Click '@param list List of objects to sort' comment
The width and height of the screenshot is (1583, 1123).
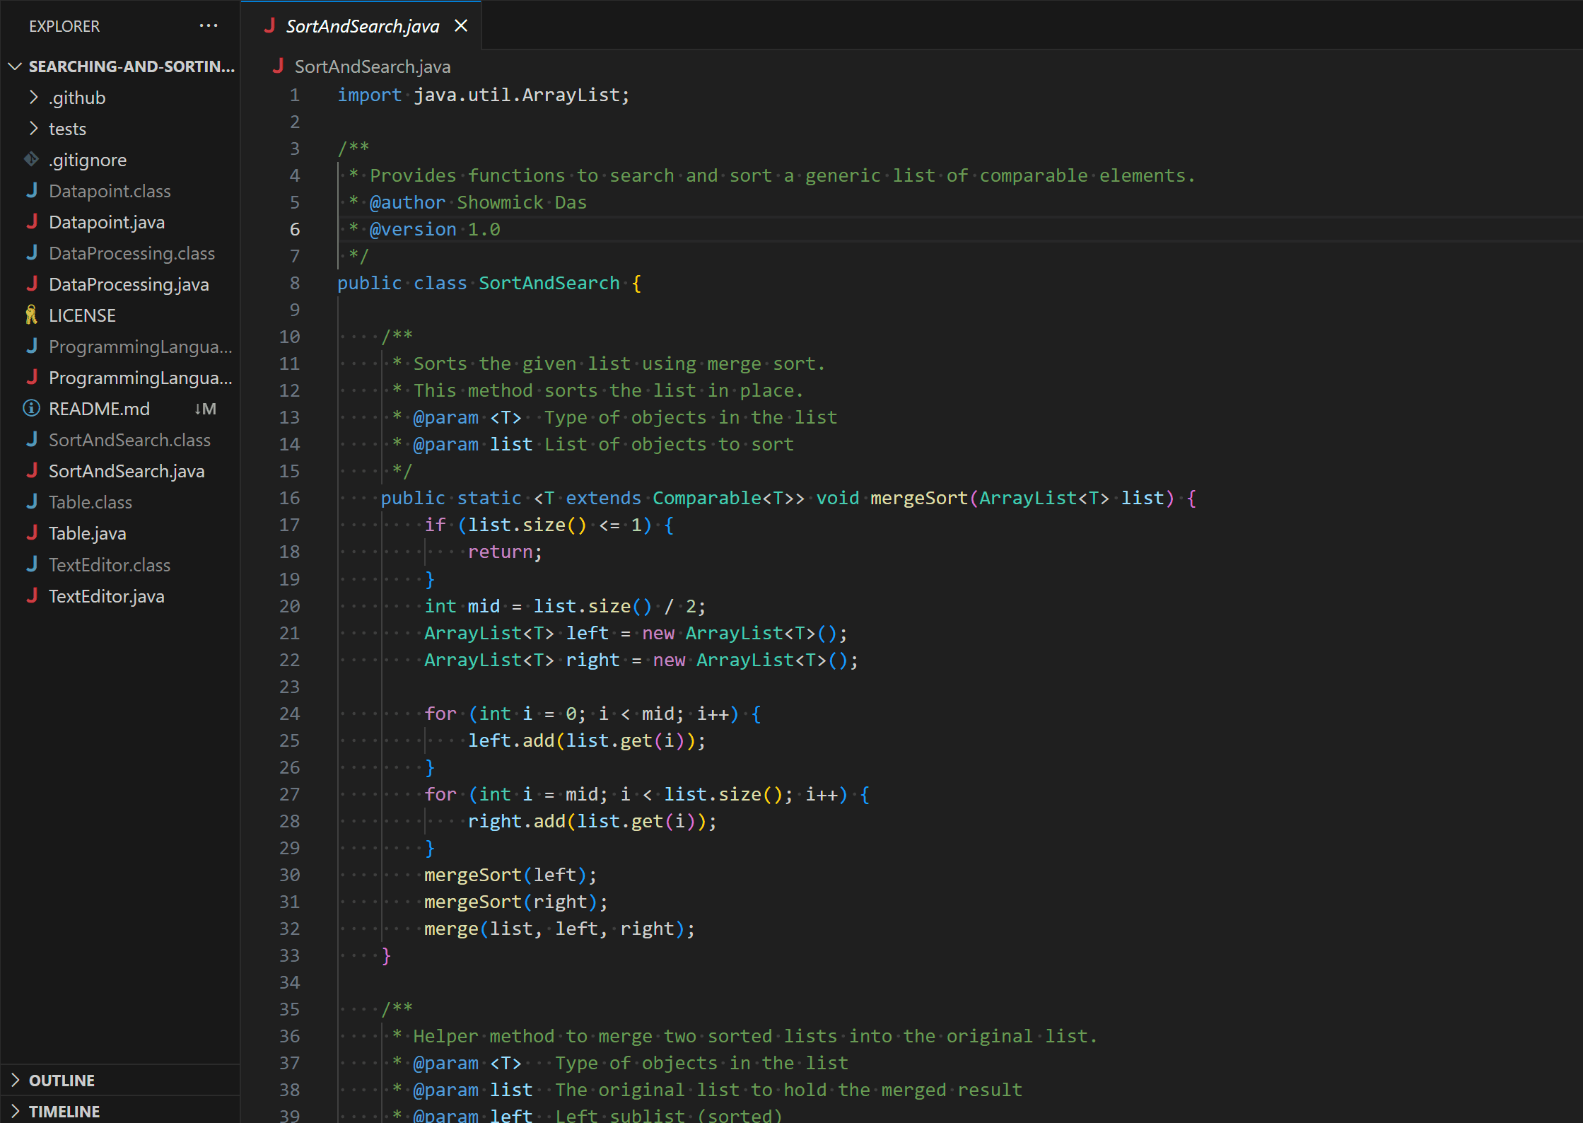tap(603, 444)
